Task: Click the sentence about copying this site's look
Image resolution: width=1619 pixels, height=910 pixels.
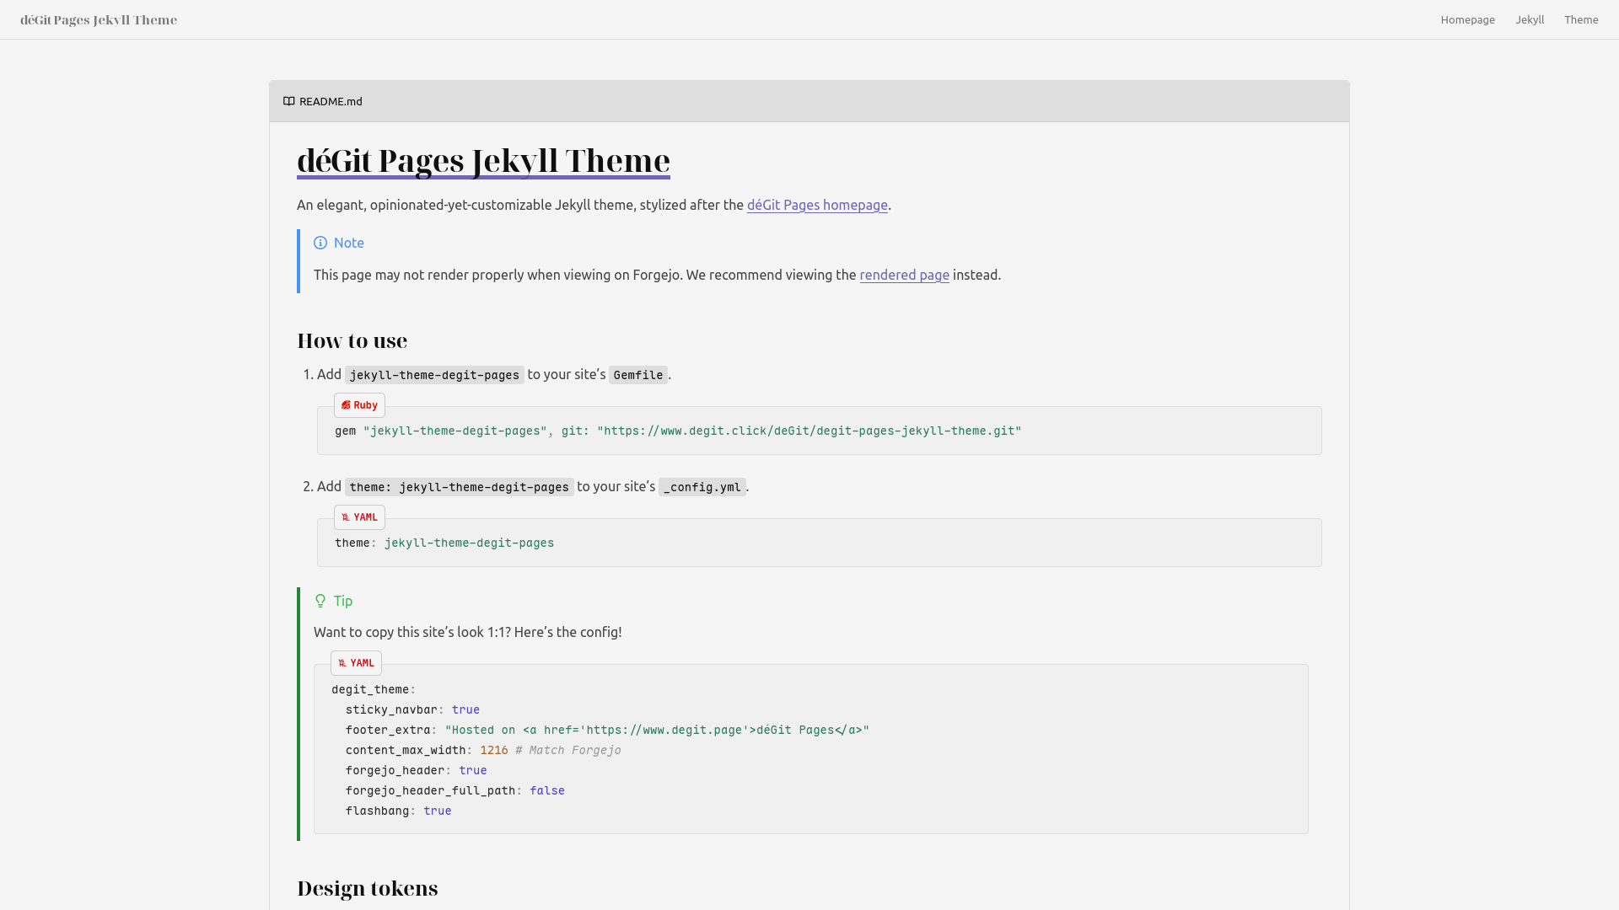Action: pyautogui.click(x=467, y=632)
